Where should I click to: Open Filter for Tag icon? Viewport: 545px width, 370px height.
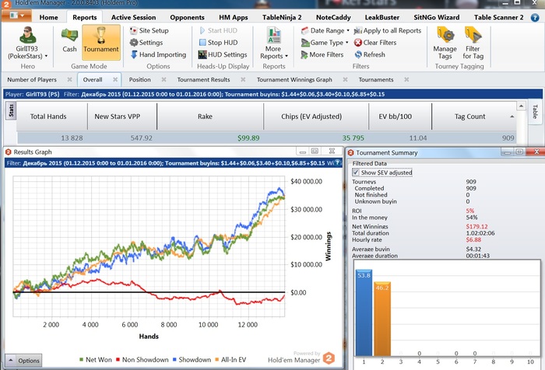coord(473,36)
